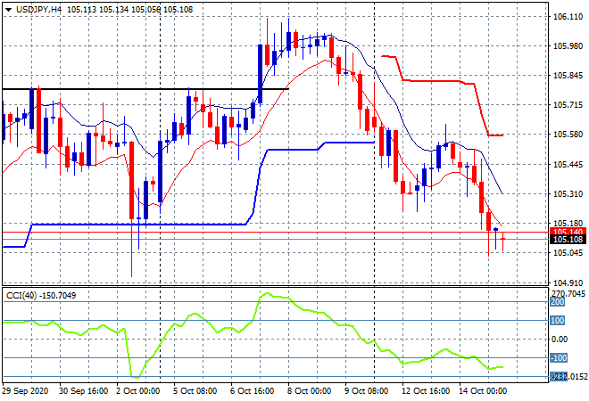589x401 pixels.
Task: Click the 106.110 price axis label
Action: [567, 17]
